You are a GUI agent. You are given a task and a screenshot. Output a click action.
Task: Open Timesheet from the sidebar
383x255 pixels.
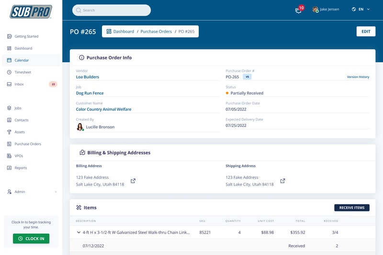tap(23, 72)
